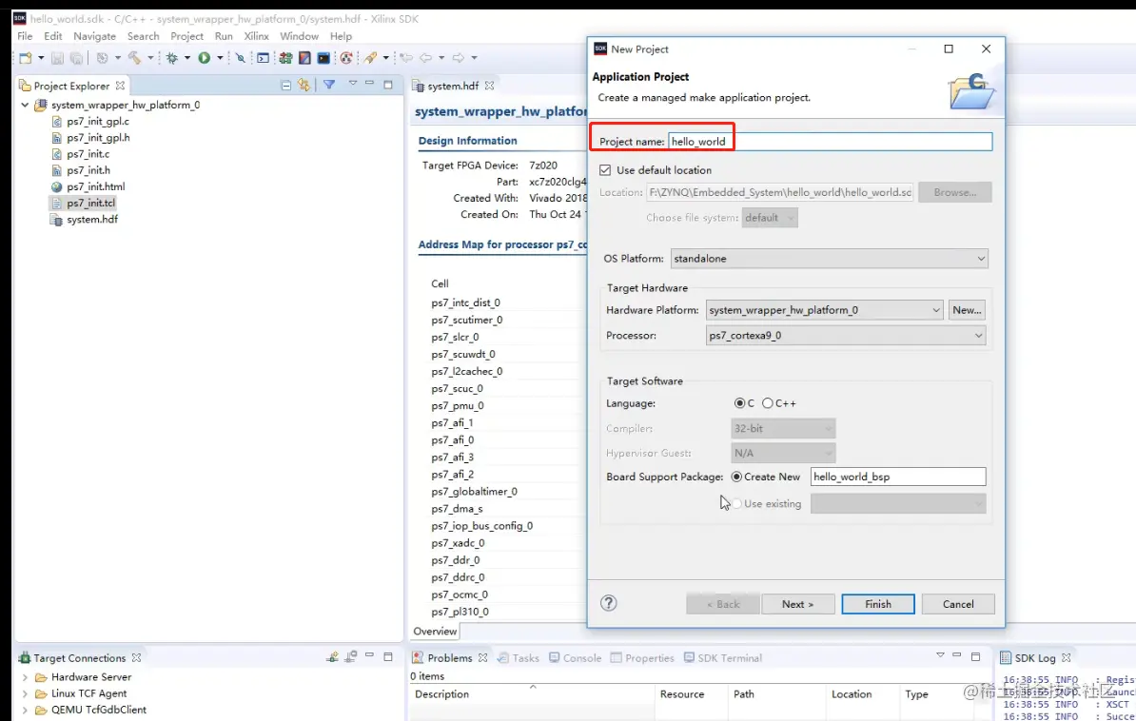Switch to the Console tab
1136x721 pixels.
[576, 658]
